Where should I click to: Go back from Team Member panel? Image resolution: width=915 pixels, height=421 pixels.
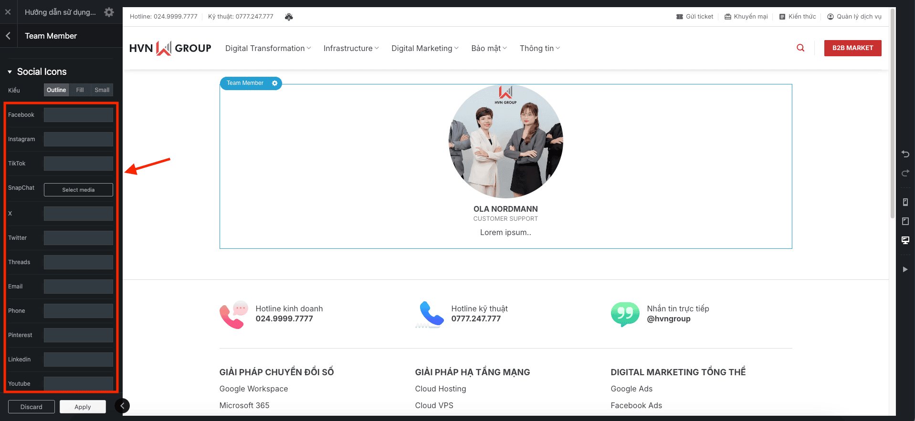[8, 36]
